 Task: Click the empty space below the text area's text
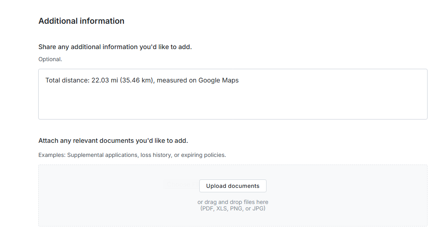tap(233, 105)
